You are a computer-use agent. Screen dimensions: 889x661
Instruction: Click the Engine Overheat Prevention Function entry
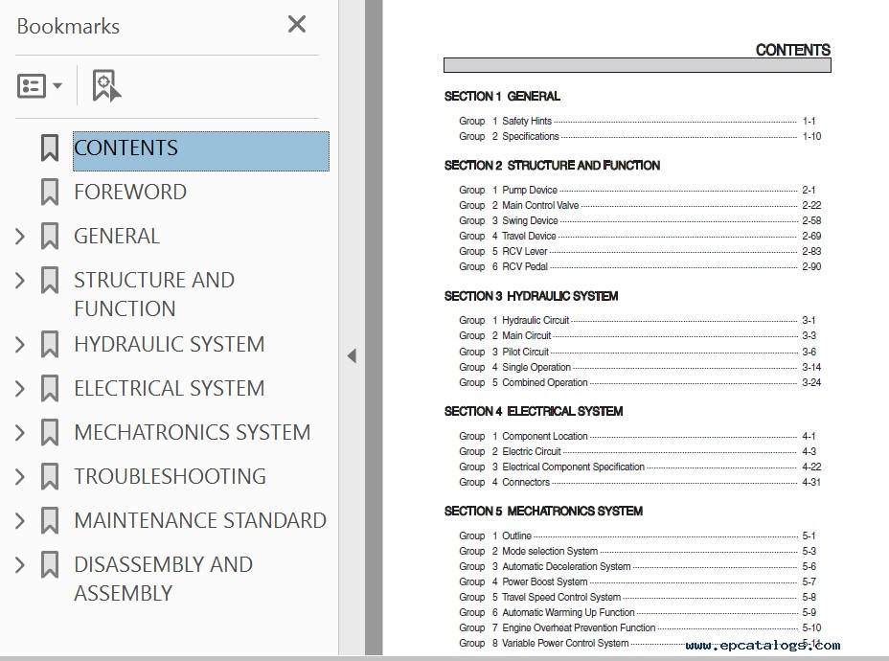pyautogui.click(x=640, y=627)
